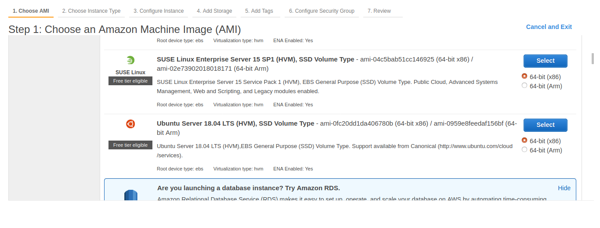
Task: Click Select for Ubuntu Server 18.04 LTS
Action: [x=546, y=125]
